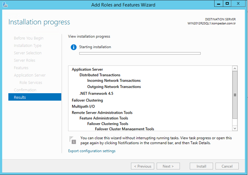Click the Next button
Viewport: 248px width, 175px height.
coord(168,166)
